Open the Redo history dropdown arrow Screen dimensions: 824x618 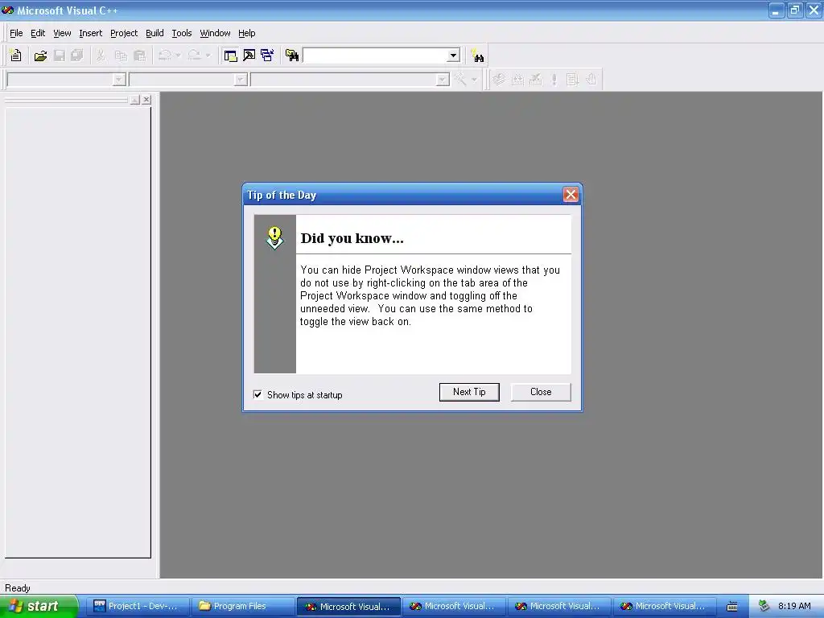click(208, 56)
